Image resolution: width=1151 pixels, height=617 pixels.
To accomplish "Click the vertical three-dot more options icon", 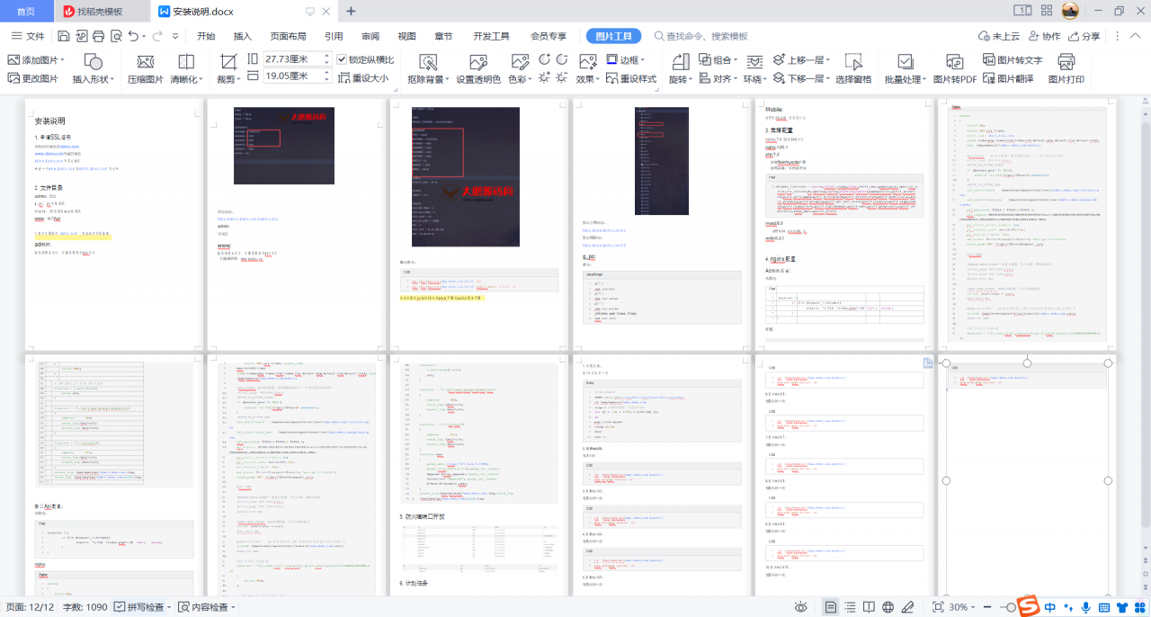I will click(1117, 36).
